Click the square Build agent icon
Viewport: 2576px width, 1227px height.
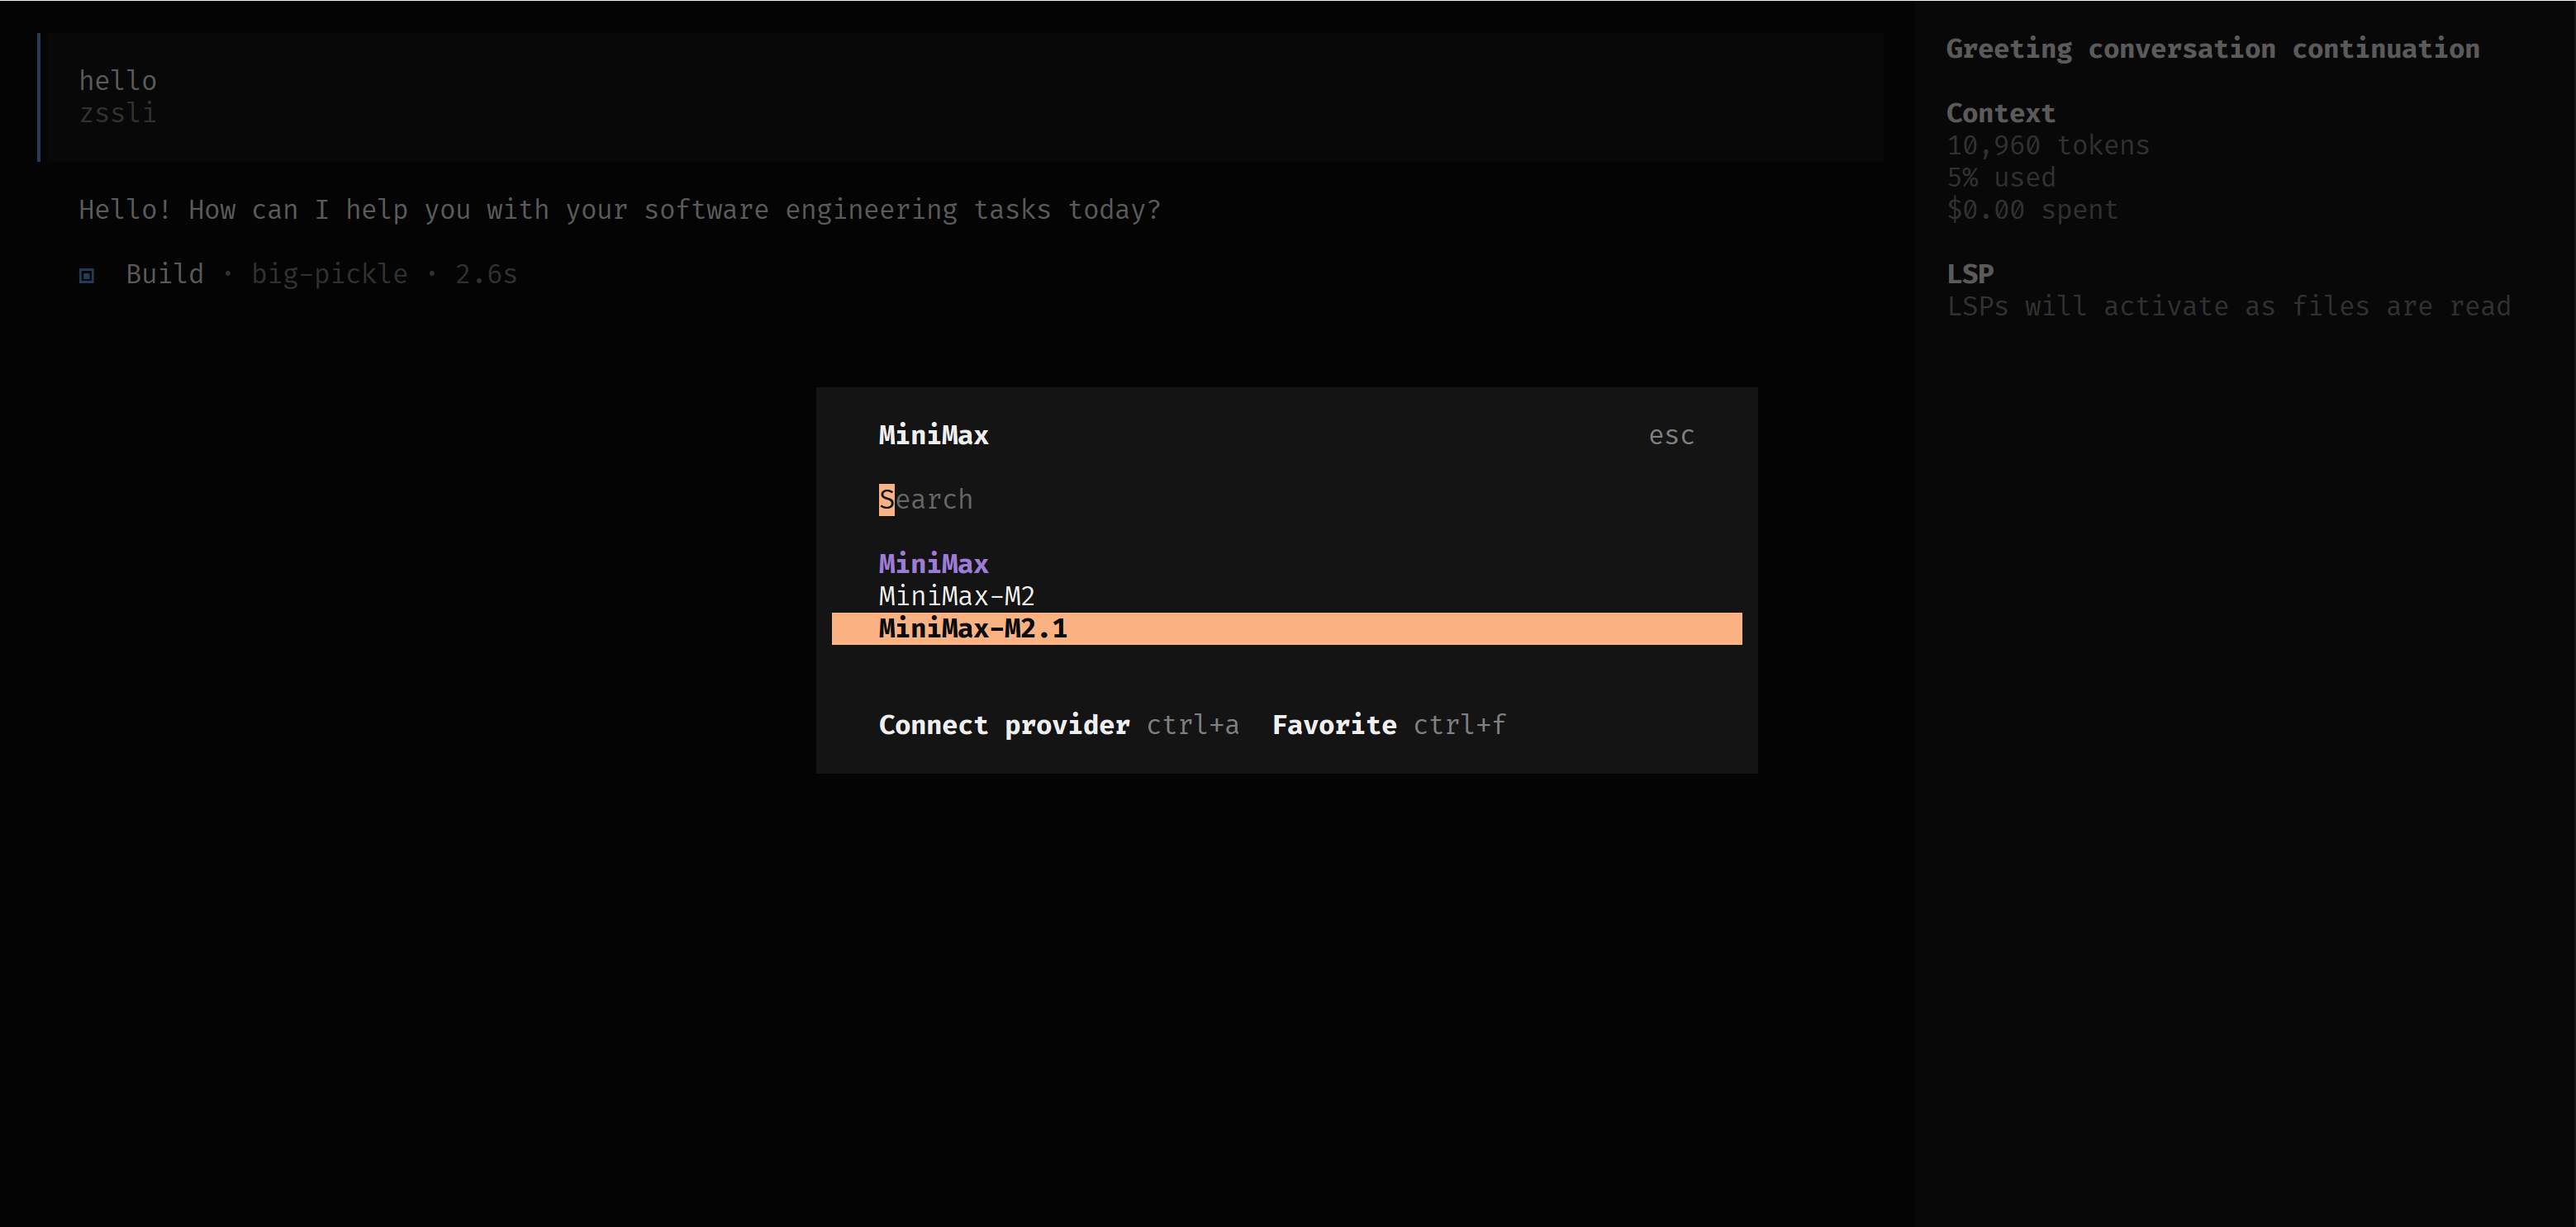click(x=87, y=275)
